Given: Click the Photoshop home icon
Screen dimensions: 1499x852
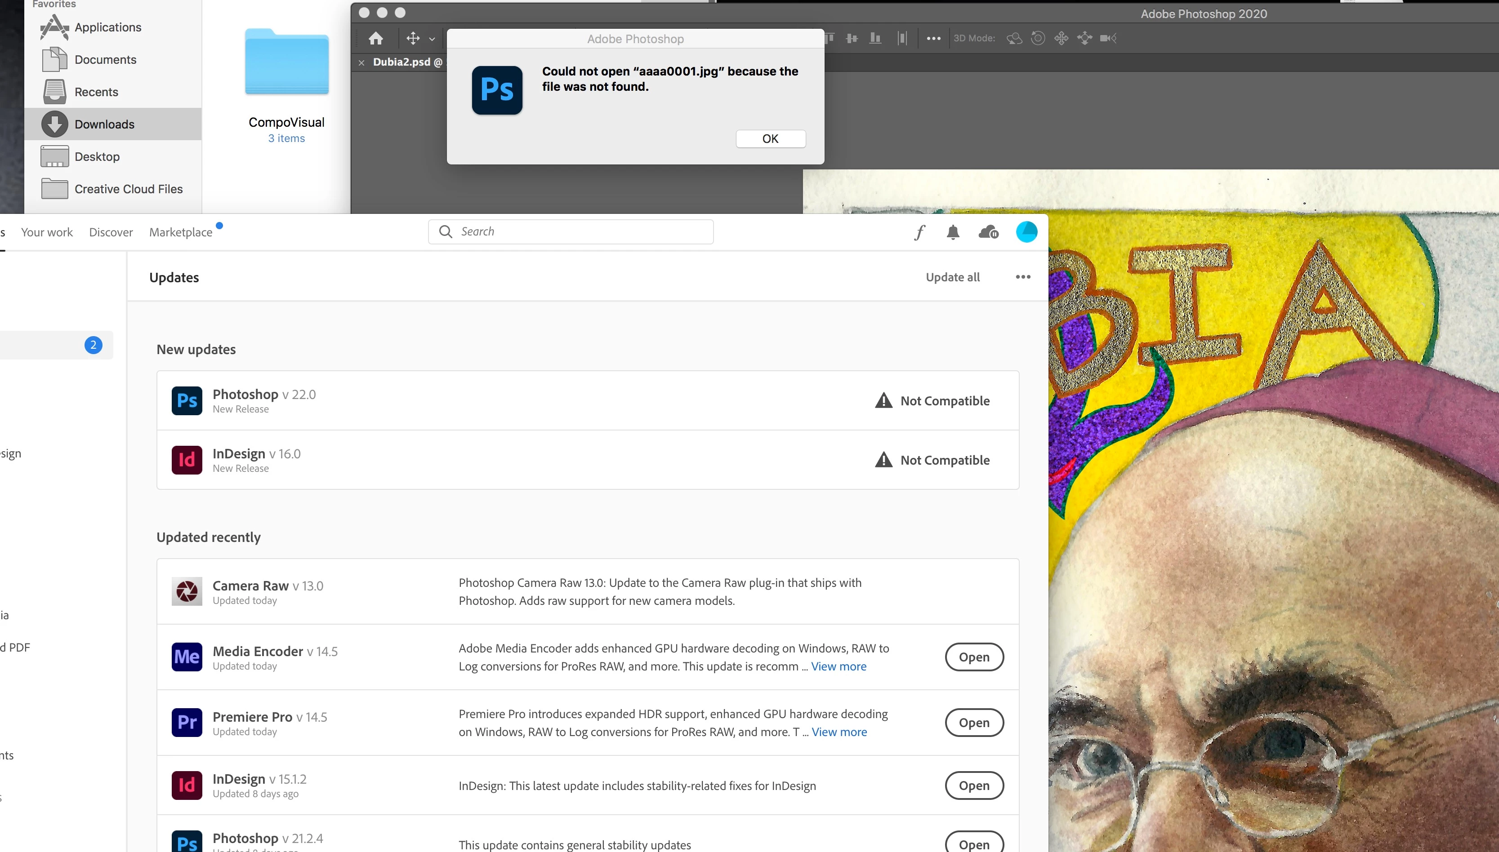Looking at the screenshot, I should tap(376, 39).
